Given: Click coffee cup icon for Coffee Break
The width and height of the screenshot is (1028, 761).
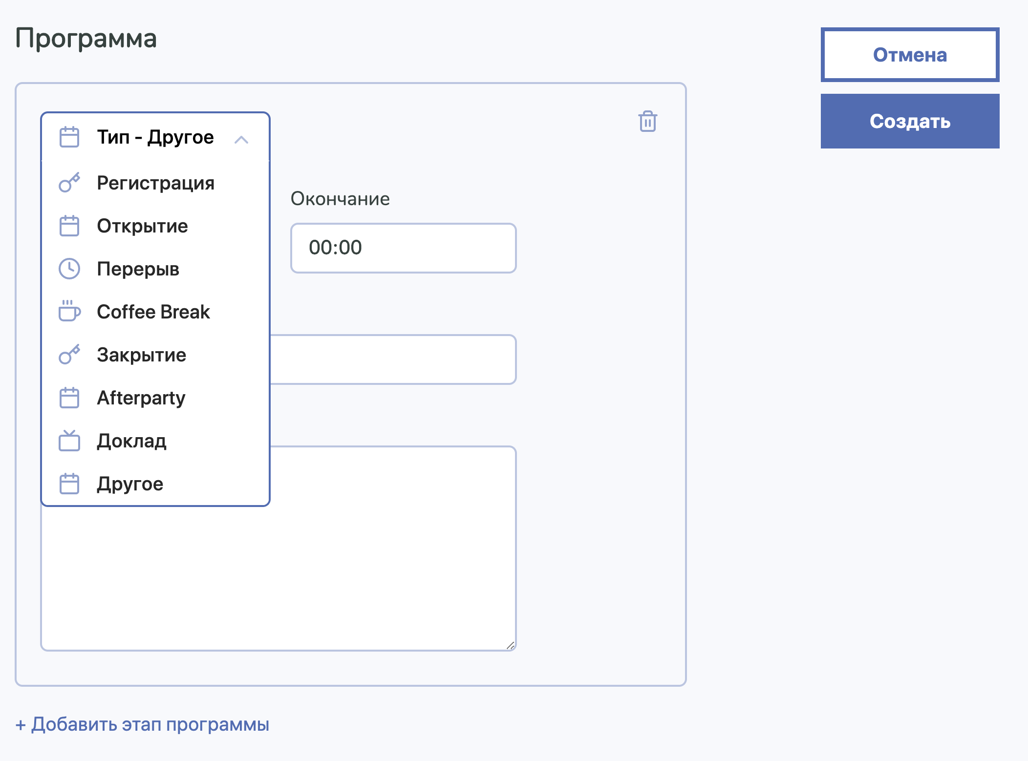Looking at the screenshot, I should click(x=69, y=311).
